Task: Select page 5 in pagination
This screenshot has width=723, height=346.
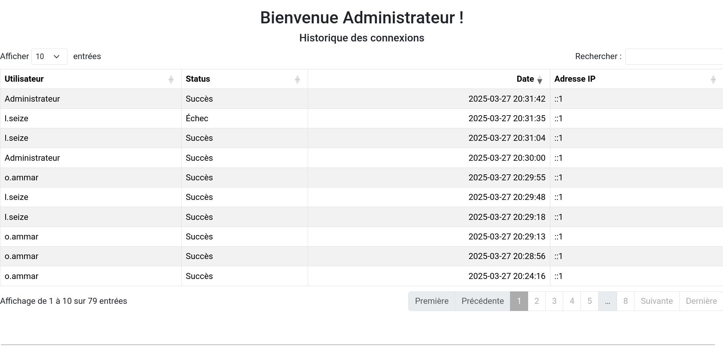Action: [590, 301]
